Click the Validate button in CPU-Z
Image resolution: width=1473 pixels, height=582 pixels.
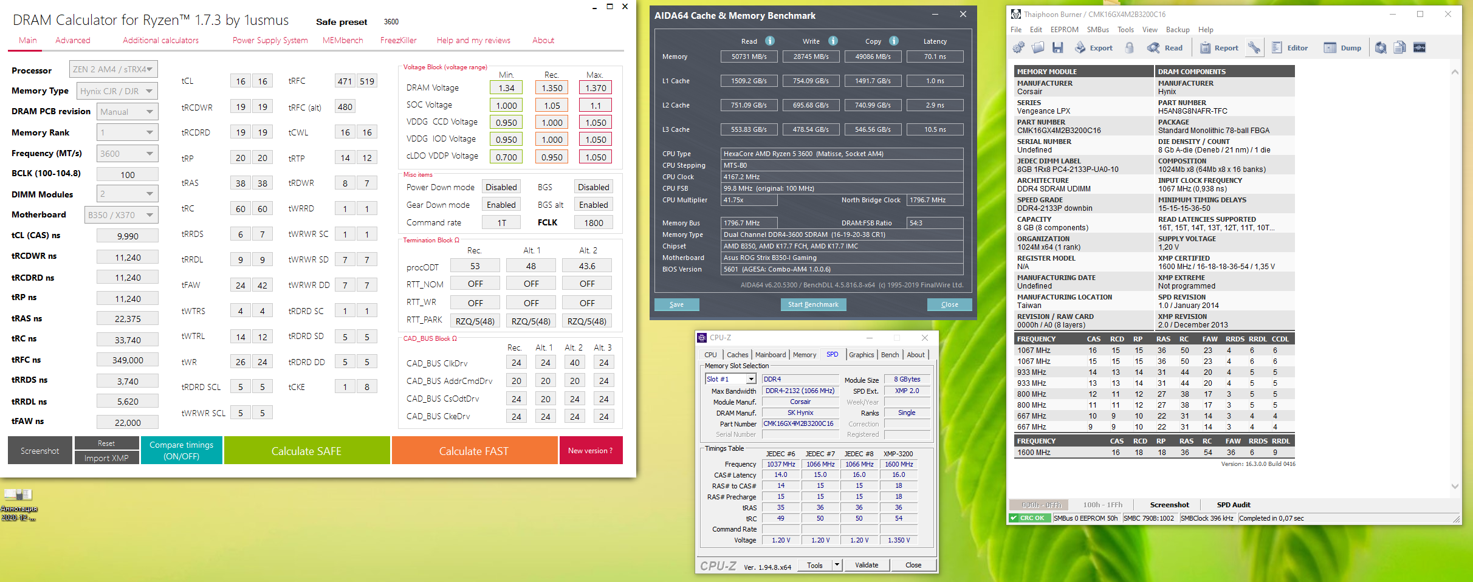[x=867, y=565]
